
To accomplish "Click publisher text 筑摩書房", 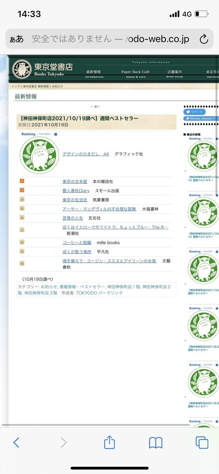I will 101,200.
